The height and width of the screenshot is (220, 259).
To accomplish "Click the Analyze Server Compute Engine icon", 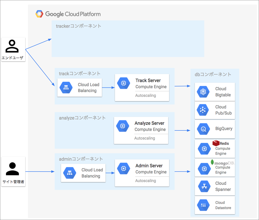I will tap(123, 126).
